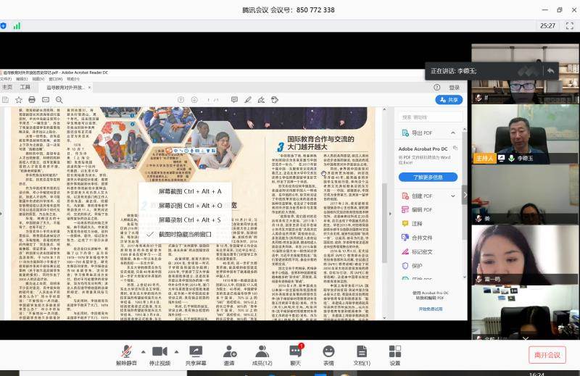Open the emoji reactions (表情) icon
580x376 pixels.
[328, 351]
